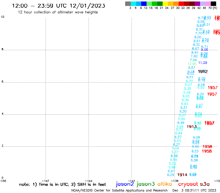The image size is (220, 193).
Task: Select the 5.09 wave height value
Action: tap(187, 93)
